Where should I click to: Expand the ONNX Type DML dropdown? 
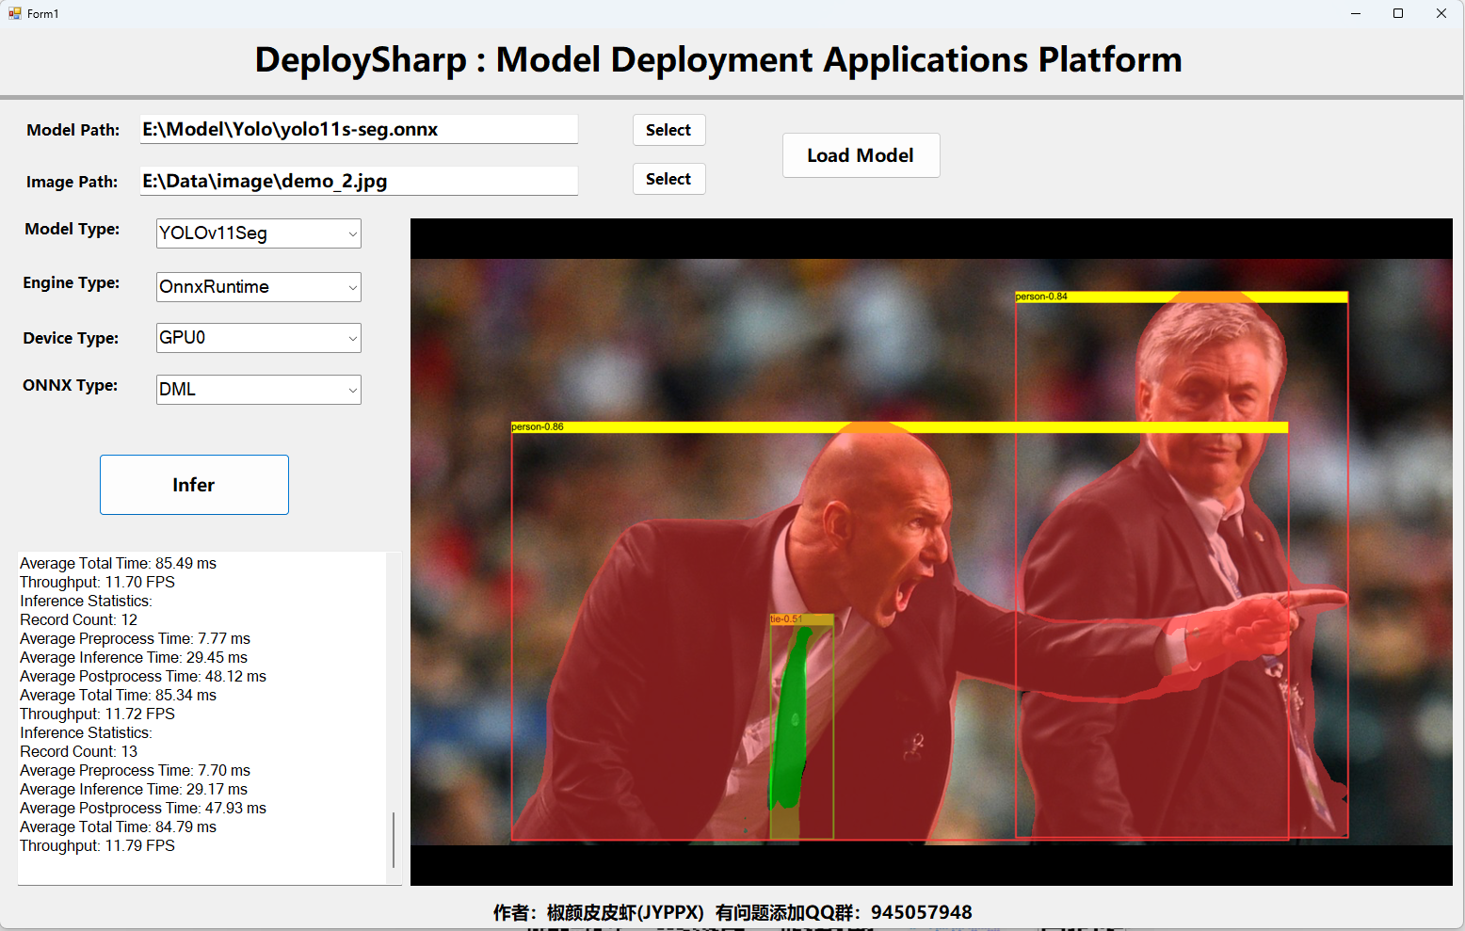259,390
